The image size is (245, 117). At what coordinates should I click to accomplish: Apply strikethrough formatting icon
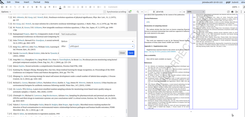pos(50,7)
